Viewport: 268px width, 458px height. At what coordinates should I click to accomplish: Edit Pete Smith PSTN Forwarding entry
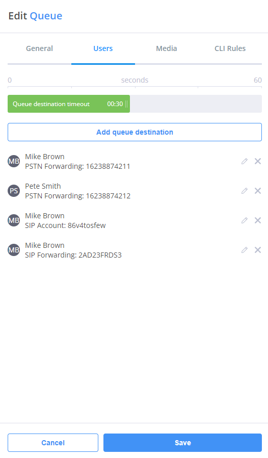245,191
